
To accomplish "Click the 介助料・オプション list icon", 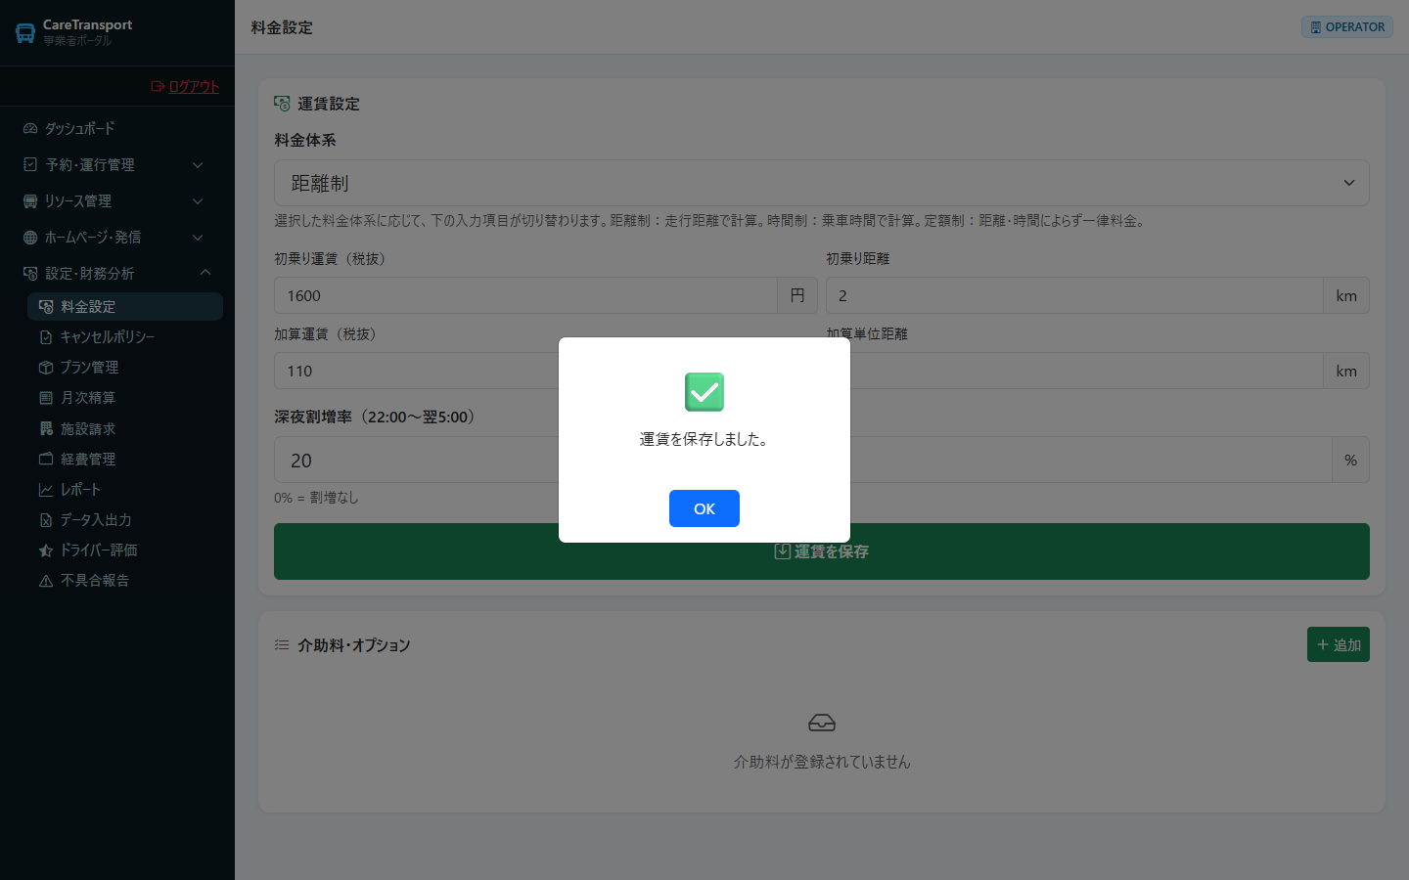I will 282,645.
